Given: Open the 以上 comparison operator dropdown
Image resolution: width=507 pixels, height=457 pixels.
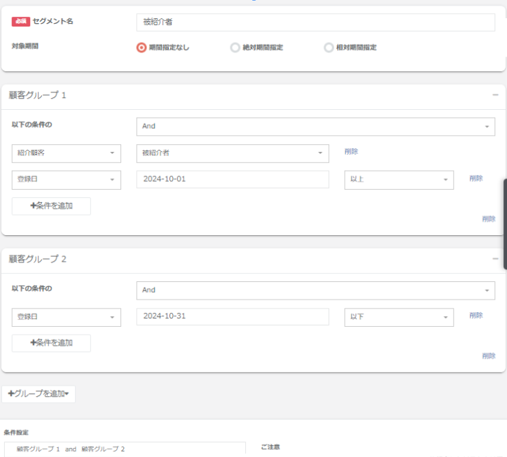Looking at the screenshot, I should click(x=399, y=180).
